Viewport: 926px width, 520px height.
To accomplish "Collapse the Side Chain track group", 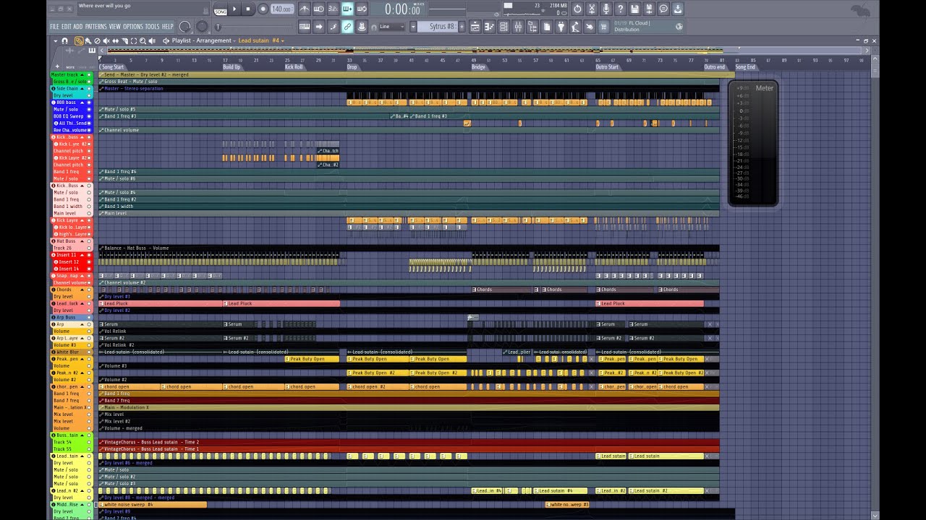I will [82, 88].
